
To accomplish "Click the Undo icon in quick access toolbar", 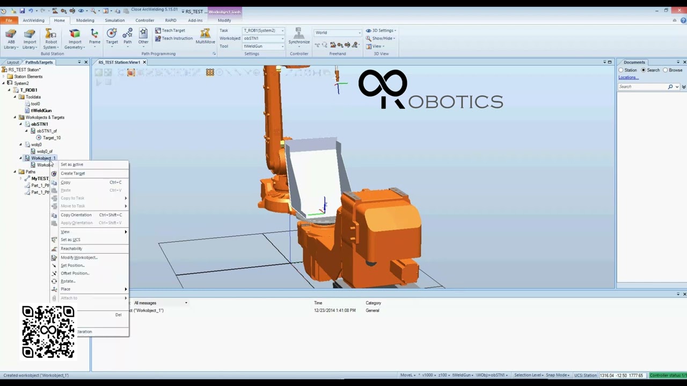I will (x=31, y=11).
